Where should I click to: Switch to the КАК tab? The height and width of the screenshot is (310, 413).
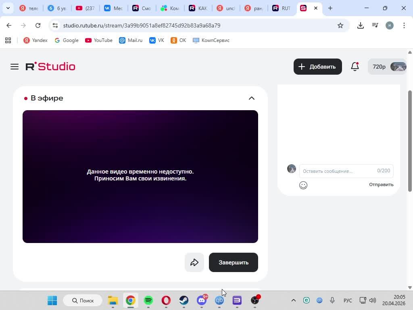[x=198, y=8]
